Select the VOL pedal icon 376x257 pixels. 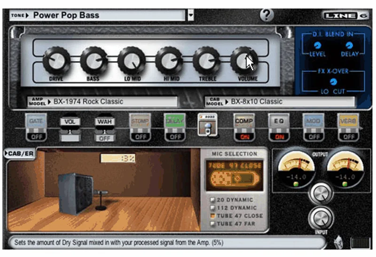70,122
